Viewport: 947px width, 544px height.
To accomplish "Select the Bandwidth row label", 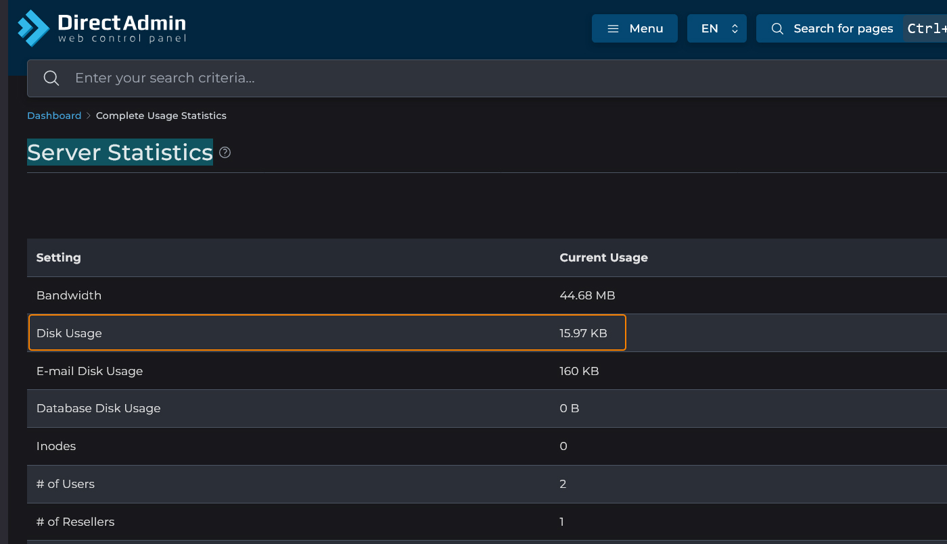I will pos(69,295).
